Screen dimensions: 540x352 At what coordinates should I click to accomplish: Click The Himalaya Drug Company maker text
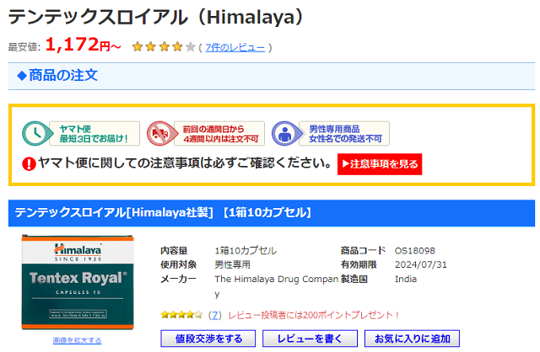[x=276, y=286]
